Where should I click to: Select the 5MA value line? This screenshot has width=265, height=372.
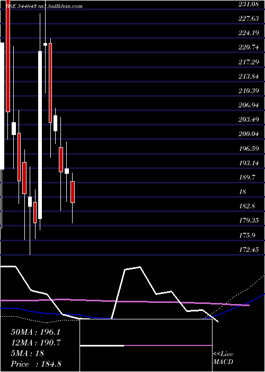(27, 353)
